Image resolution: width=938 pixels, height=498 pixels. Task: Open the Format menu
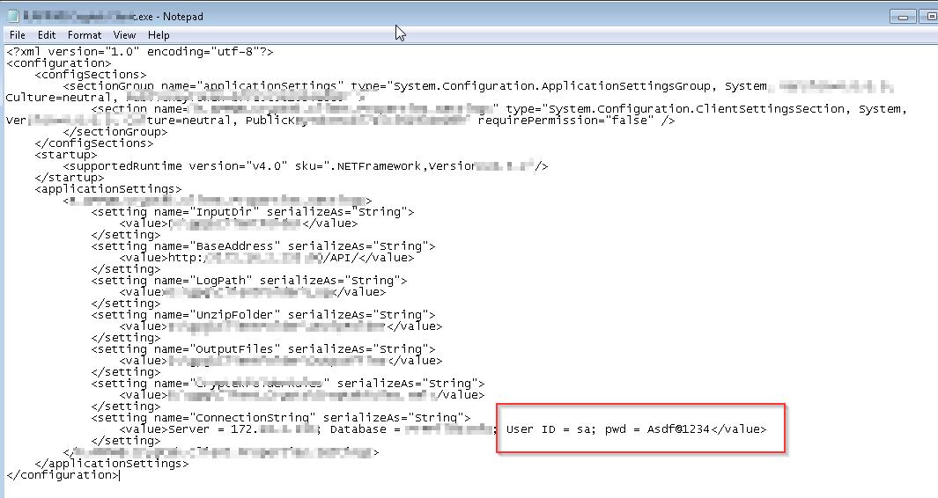point(85,35)
